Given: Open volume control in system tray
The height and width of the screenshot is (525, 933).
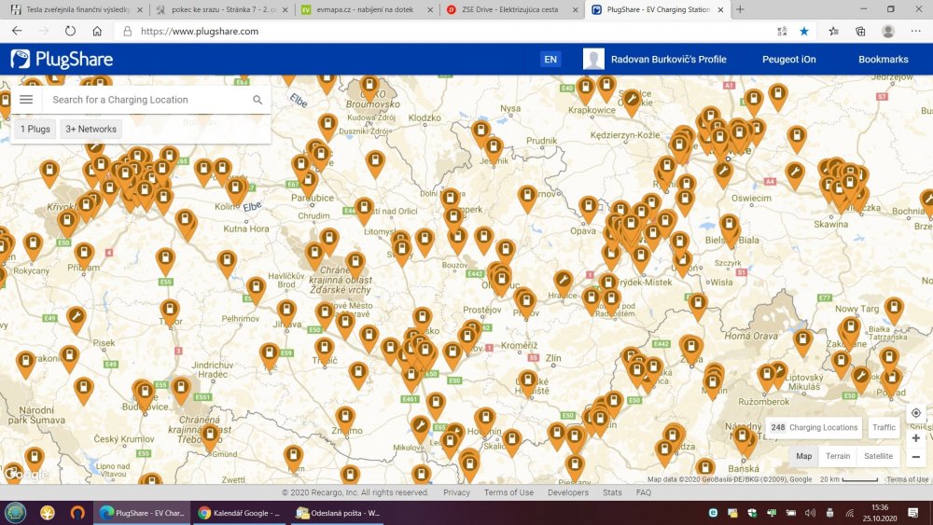Looking at the screenshot, I should click(810, 513).
